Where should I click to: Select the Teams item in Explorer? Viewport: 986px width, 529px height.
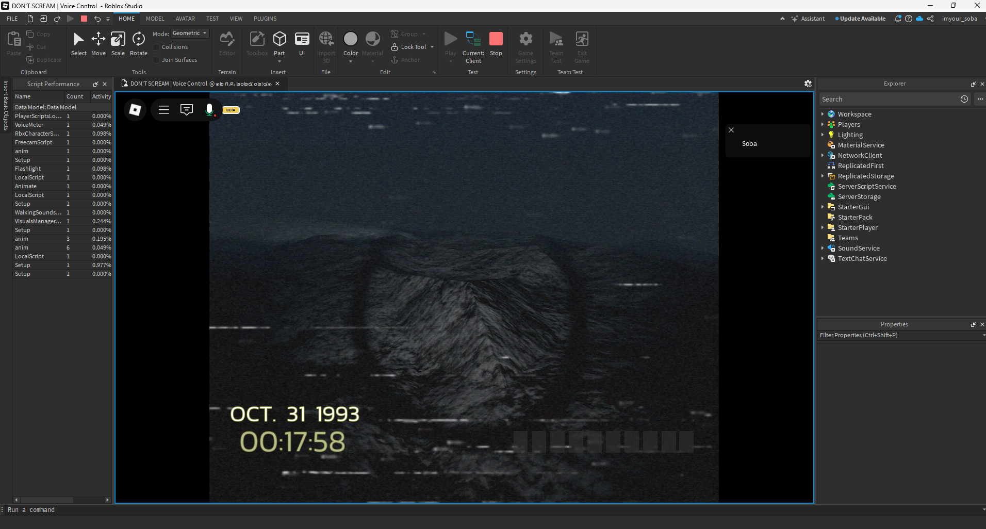(x=847, y=238)
